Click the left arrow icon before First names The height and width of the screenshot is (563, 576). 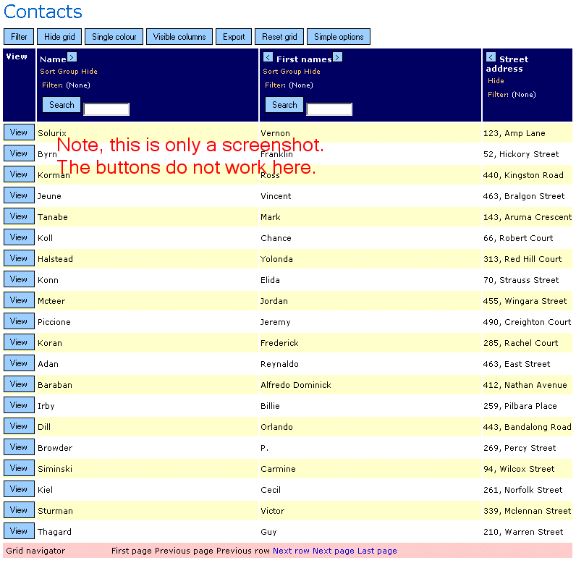(x=268, y=57)
